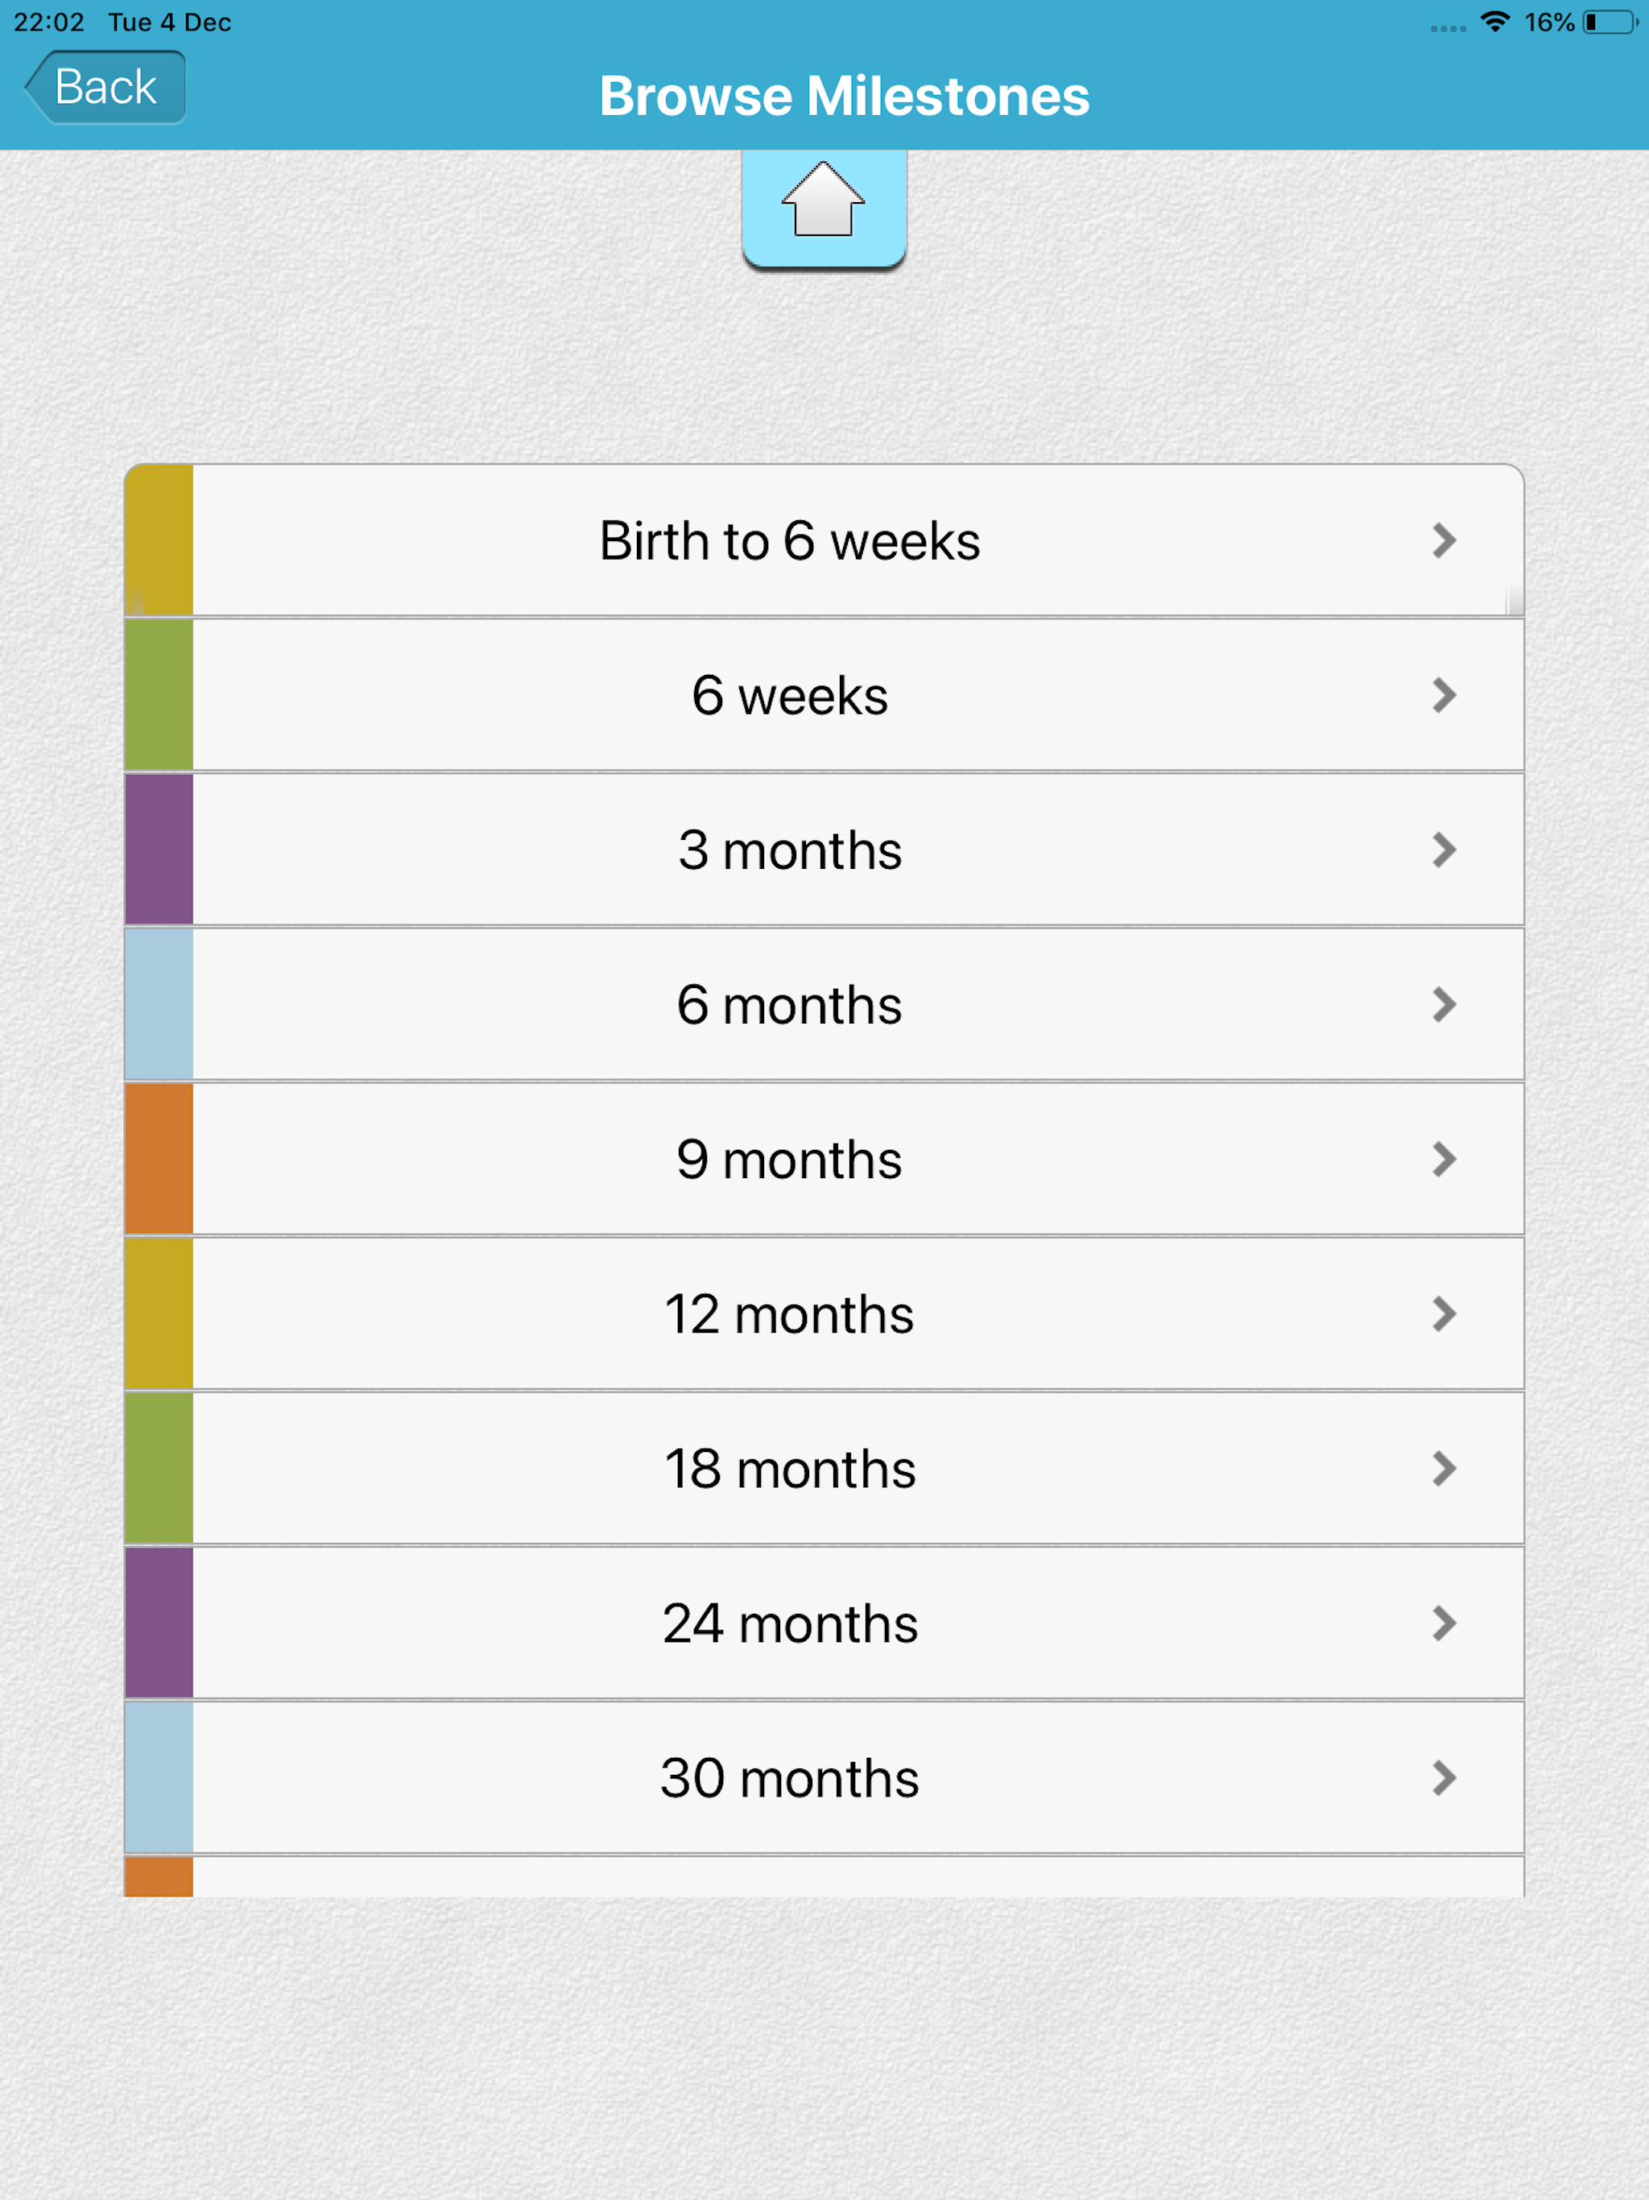Open the 6 weeks milestone row
The width and height of the screenshot is (1649, 2200).
coord(790,695)
